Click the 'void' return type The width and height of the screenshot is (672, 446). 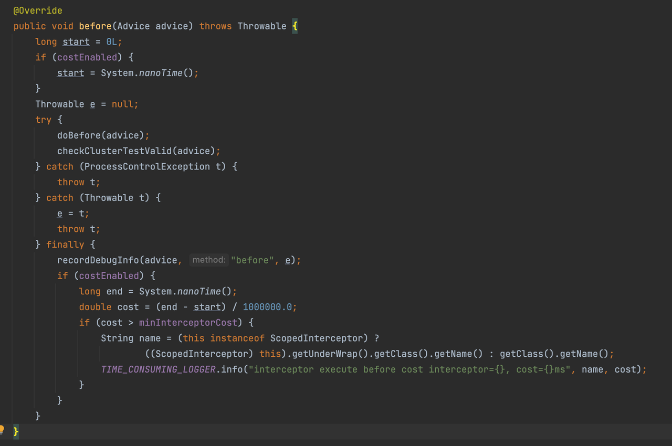tap(62, 26)
